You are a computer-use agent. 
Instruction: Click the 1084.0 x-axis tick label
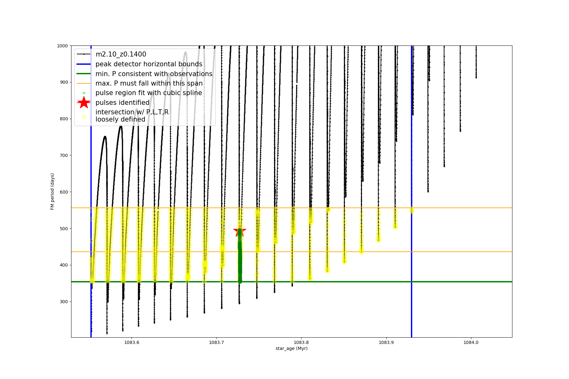coord(471,342)
